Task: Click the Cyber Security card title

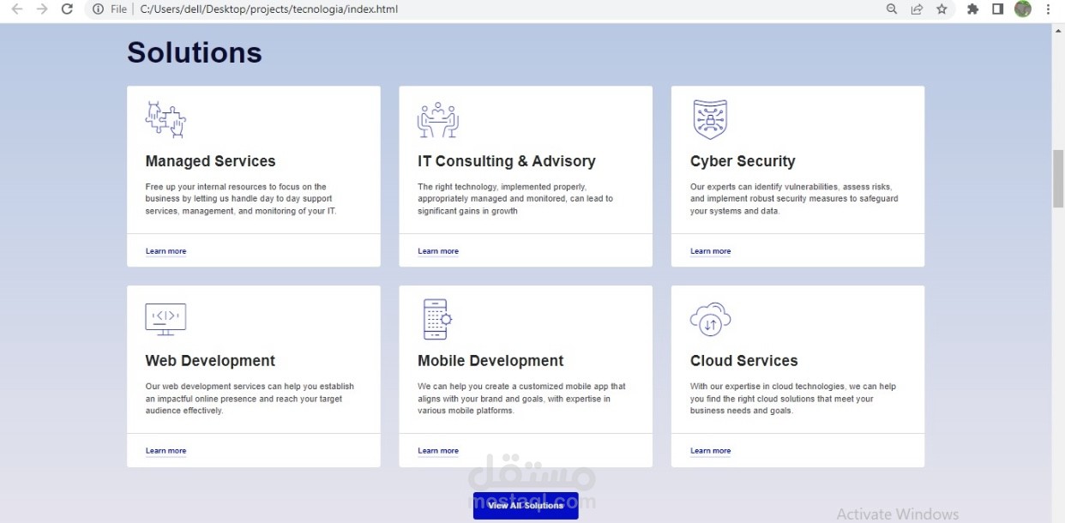Action: pos(743,161)
